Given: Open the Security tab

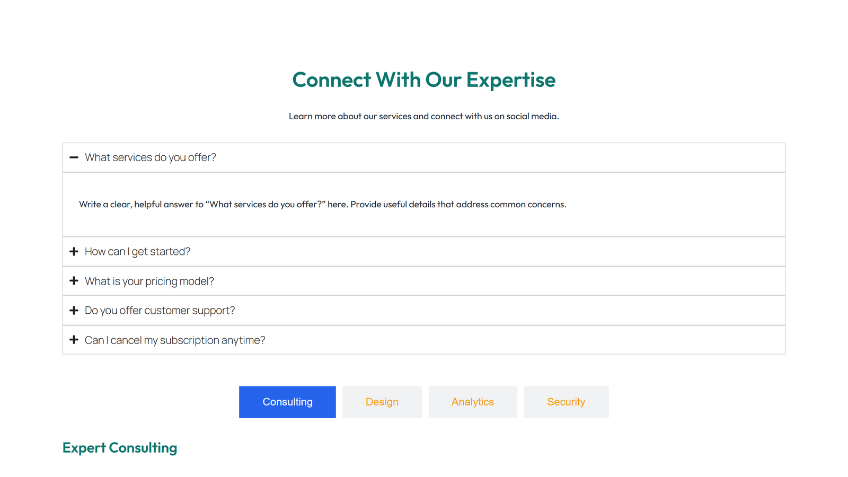Looking at the screenshot, I should (566, 402).
